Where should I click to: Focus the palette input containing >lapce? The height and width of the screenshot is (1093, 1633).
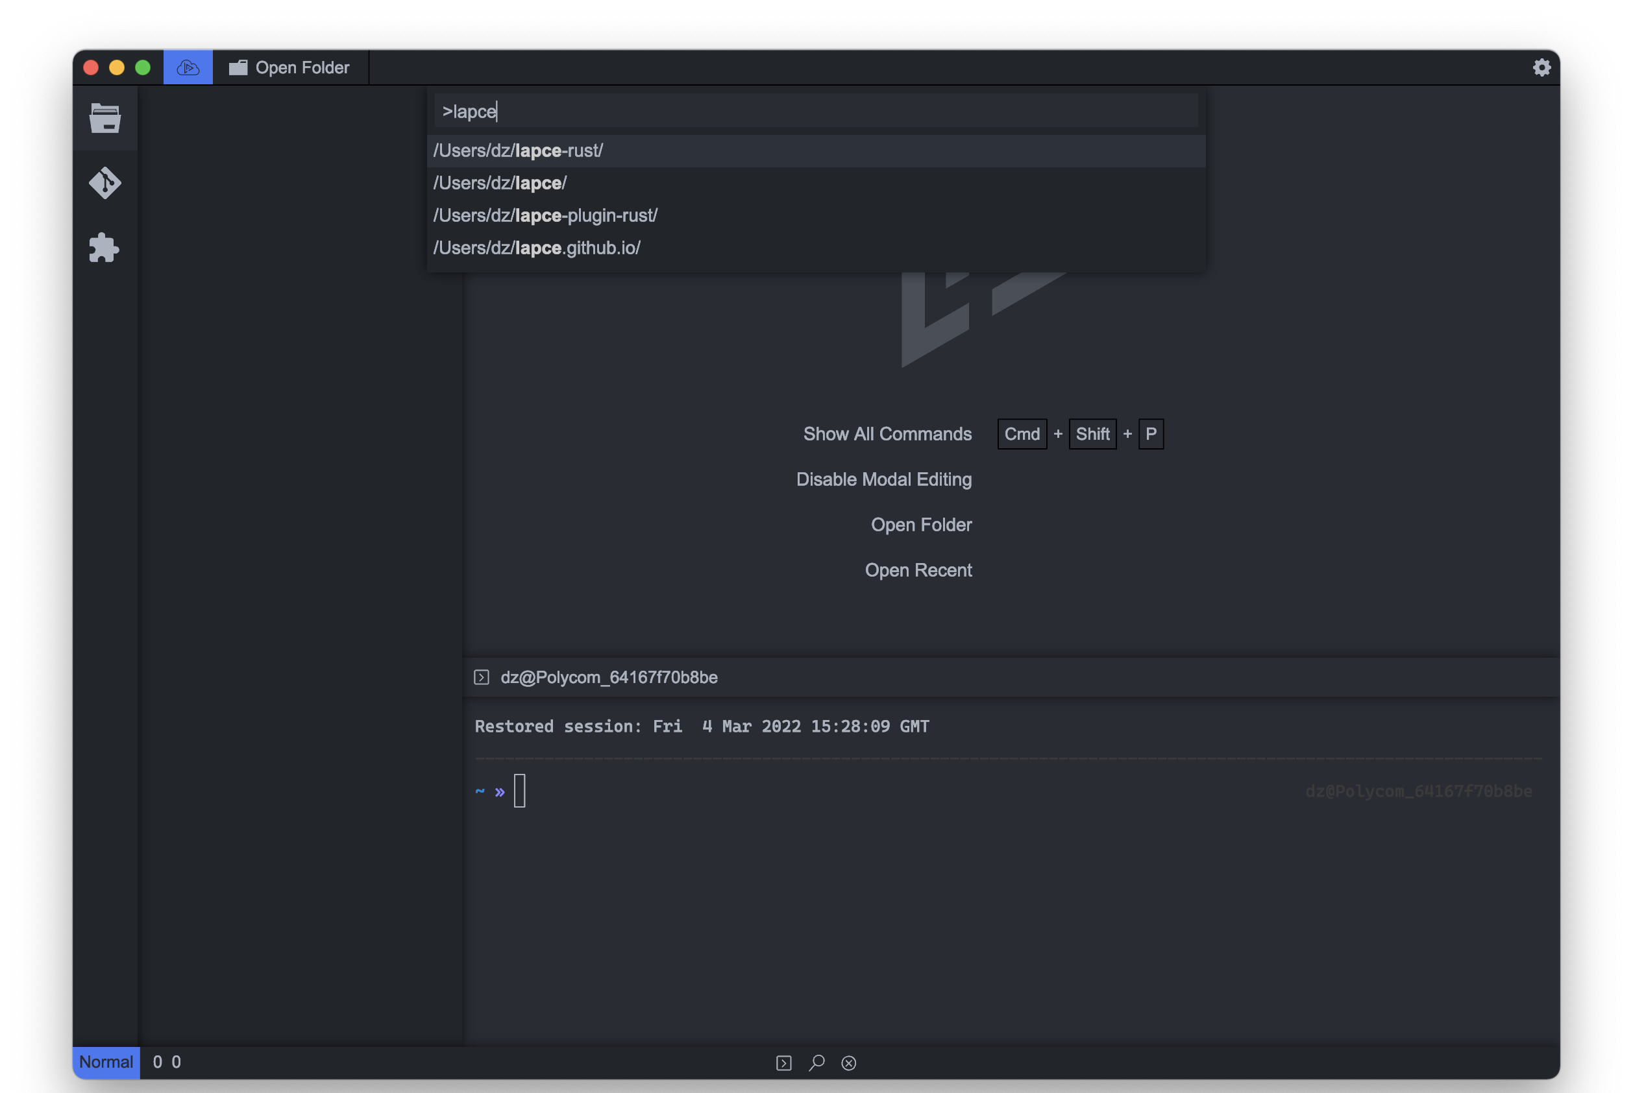click(x=816, y=112)
